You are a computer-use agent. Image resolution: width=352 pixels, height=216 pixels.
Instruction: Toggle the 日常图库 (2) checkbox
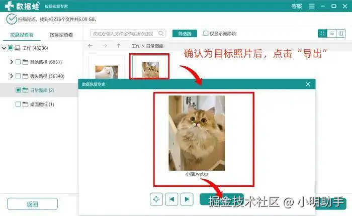click(x=18, y=90)
